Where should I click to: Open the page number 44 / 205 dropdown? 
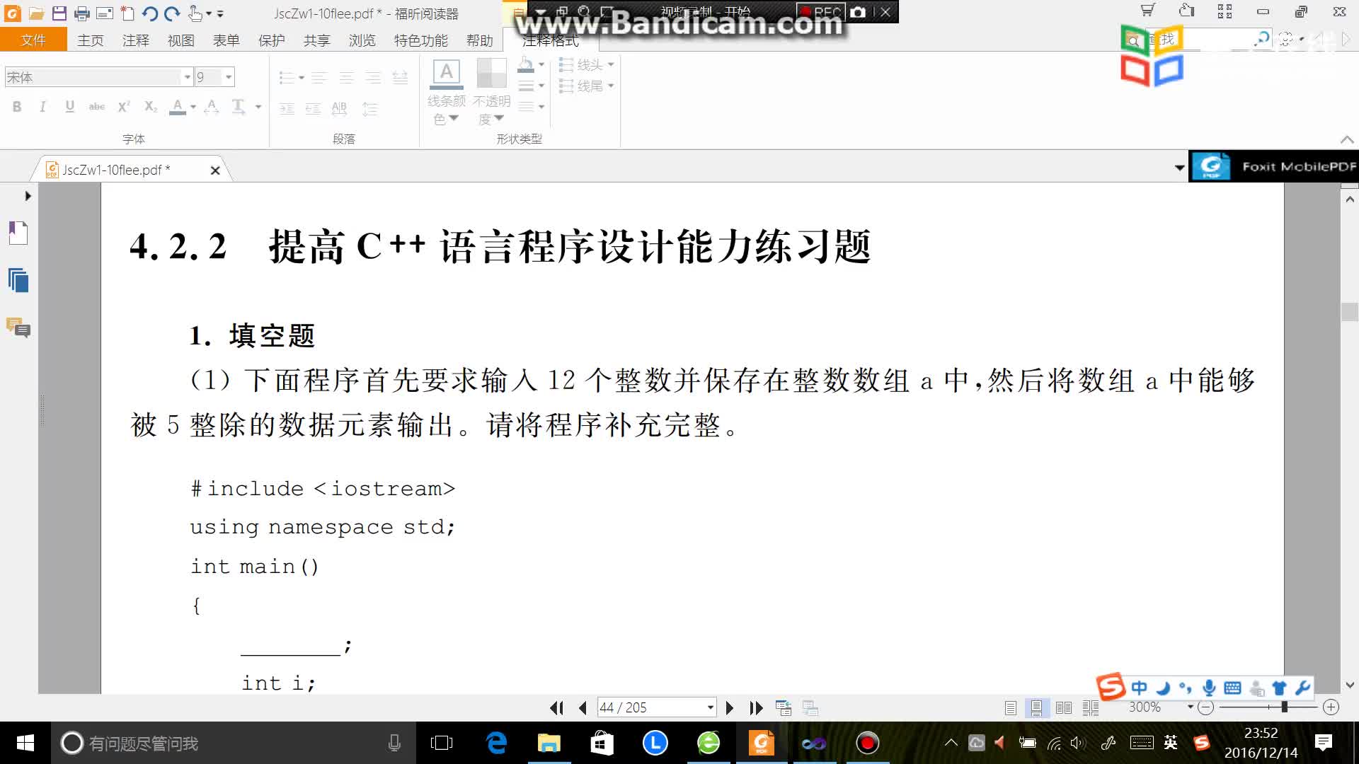tap(710, 707)
